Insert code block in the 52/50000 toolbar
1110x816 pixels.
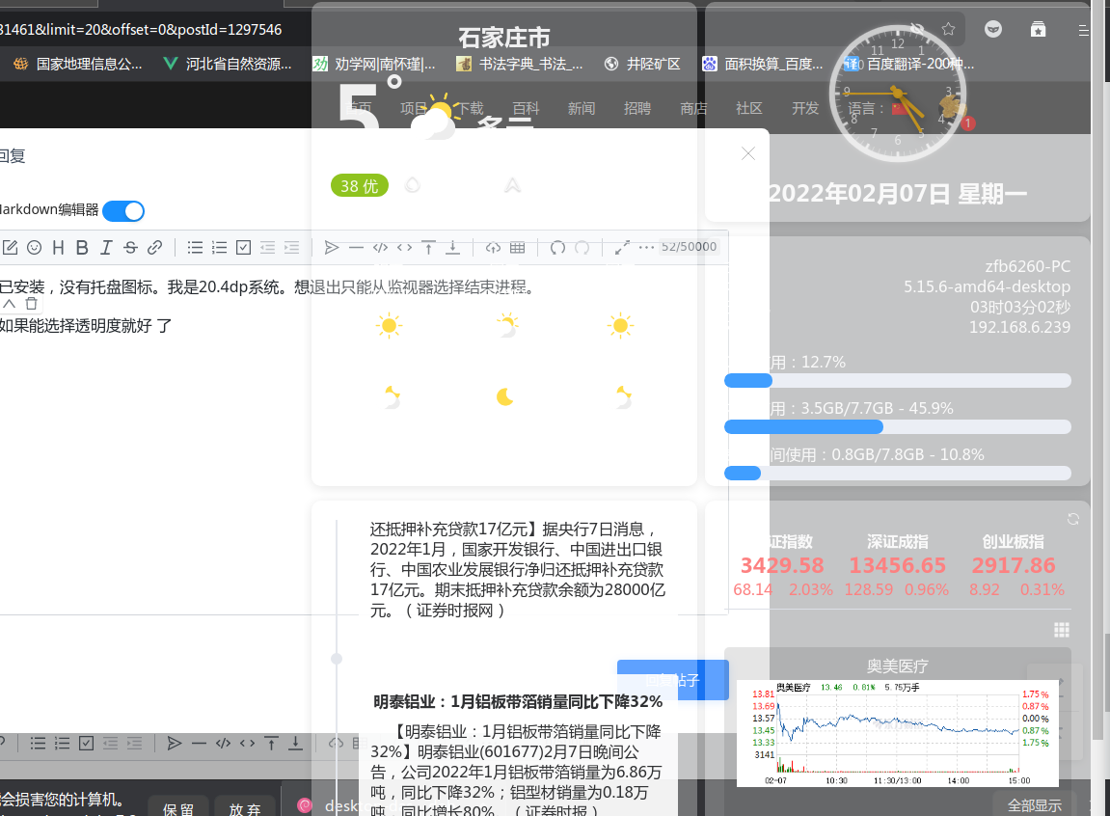[380, 247]
